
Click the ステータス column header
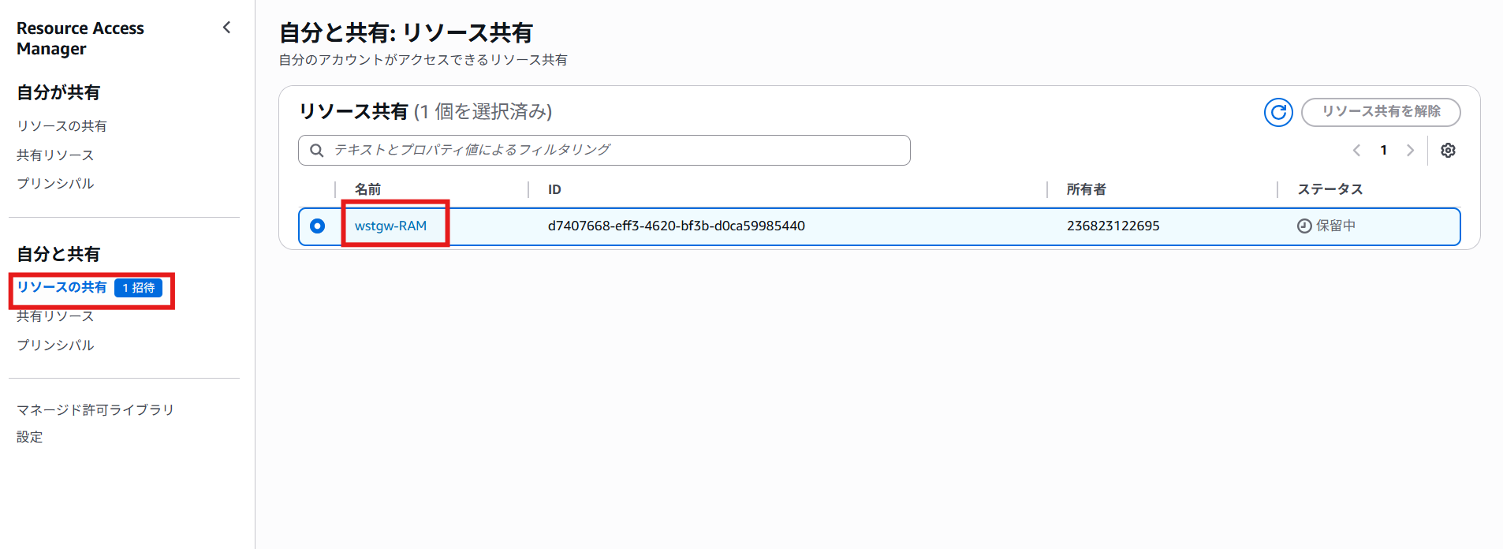tap(1330, 189)
